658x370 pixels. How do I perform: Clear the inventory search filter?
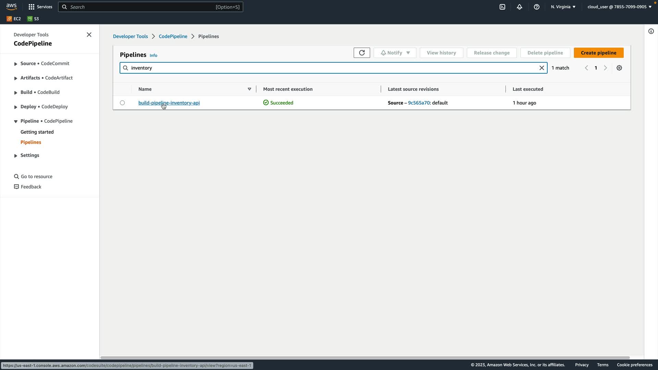point(542,68)
